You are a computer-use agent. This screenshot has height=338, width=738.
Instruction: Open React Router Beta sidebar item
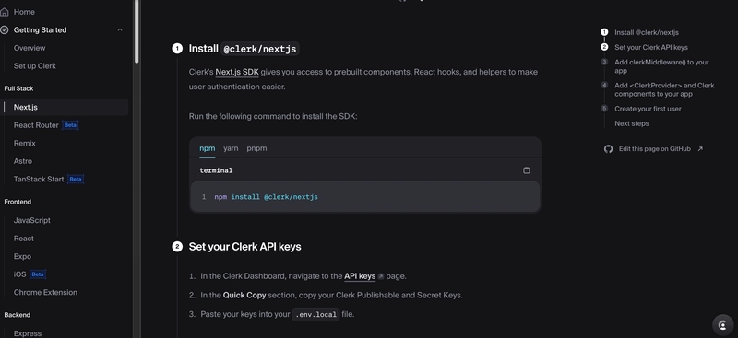45,125
